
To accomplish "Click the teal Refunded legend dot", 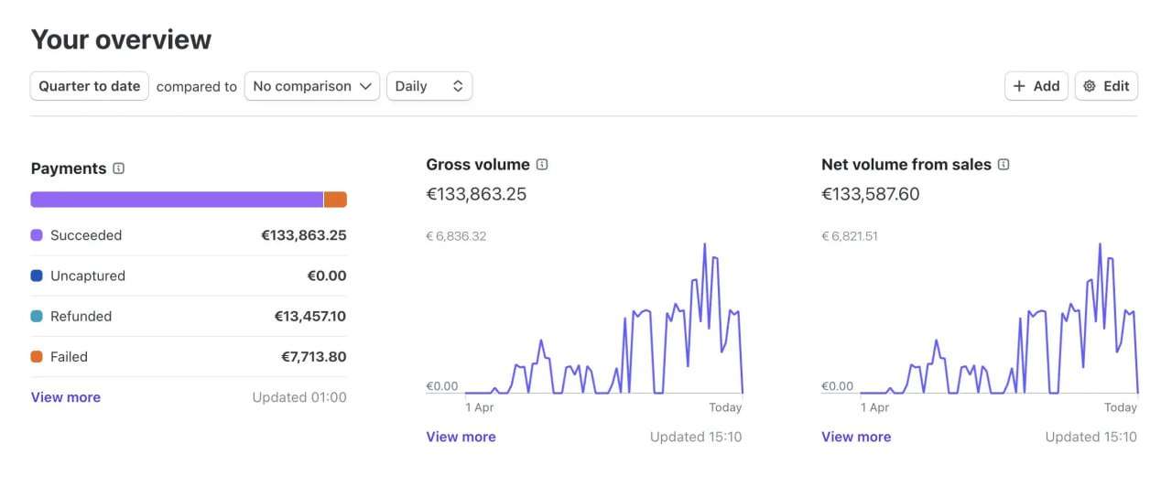I will [37, 317].
